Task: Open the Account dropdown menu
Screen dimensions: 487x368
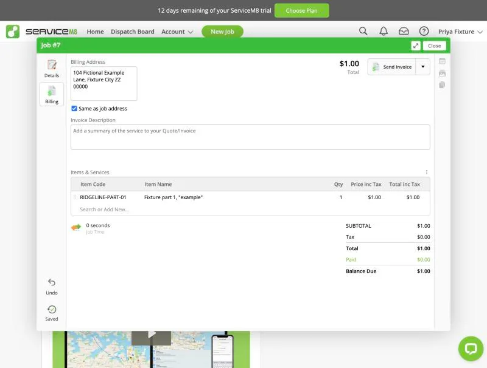Action: pyautogui.click(x=177, y=32)
